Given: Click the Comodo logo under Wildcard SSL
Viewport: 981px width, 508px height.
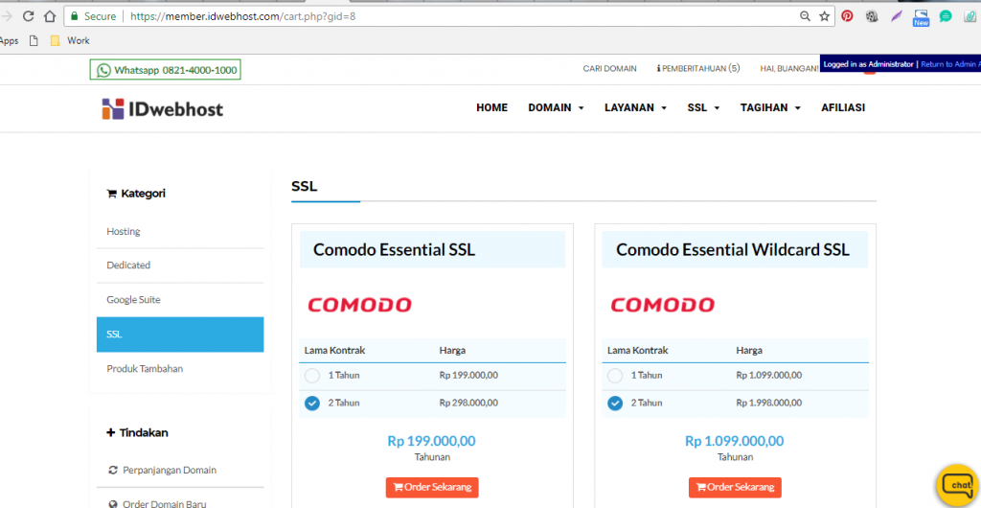Looking at the screenshot, I should coord(663,305).
